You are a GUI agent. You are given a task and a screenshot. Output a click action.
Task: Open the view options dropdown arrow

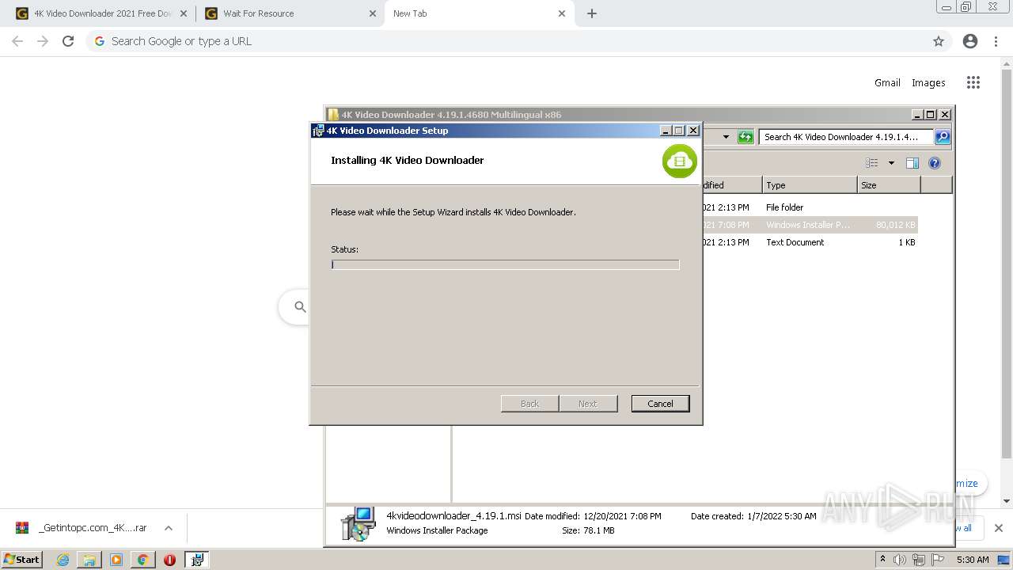pos(891,163)
